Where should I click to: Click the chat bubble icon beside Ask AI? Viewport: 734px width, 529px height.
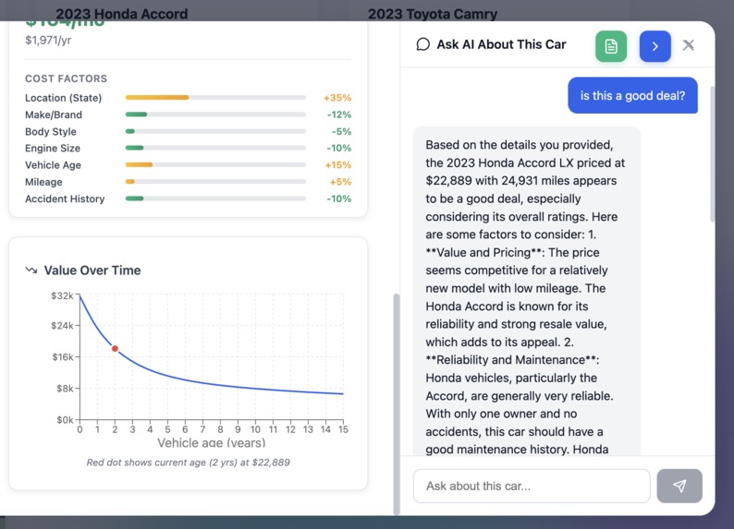pos(422,44)
